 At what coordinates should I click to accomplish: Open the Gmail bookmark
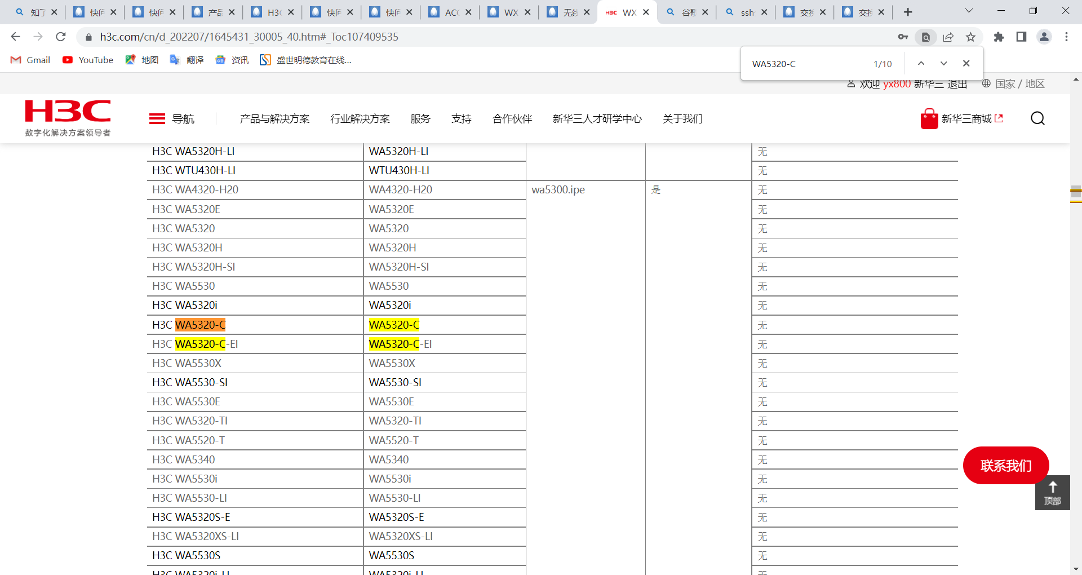pos(30,60)
